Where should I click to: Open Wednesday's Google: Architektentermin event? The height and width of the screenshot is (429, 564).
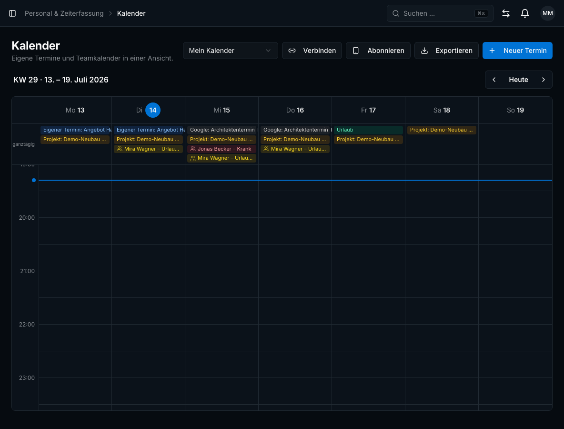(x=222, y=130)
